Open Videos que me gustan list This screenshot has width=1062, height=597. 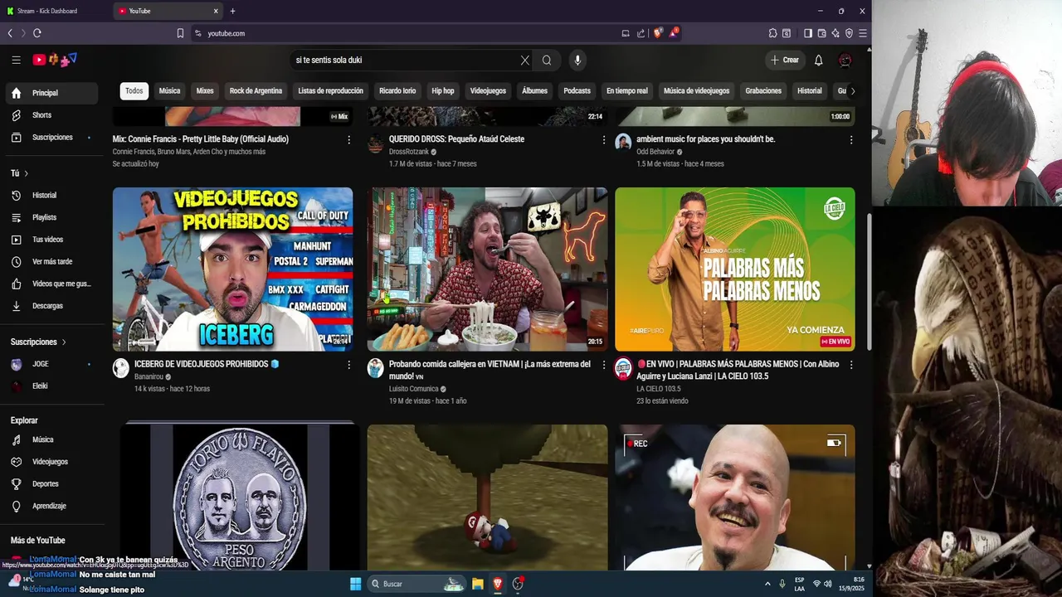point(51,284)
